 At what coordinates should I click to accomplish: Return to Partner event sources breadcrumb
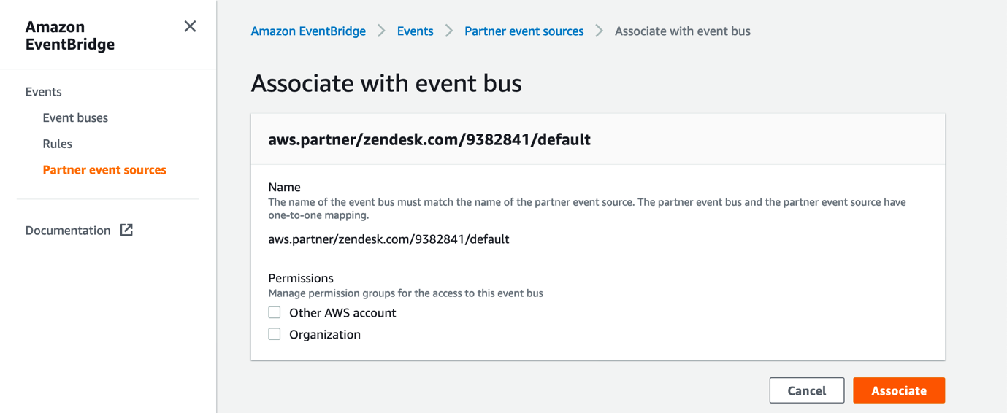(524, 31)
